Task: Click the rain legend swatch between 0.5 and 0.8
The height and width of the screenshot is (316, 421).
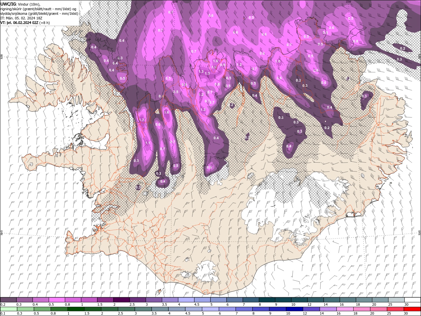Action: pyautogui.click(x=42, y=309)
